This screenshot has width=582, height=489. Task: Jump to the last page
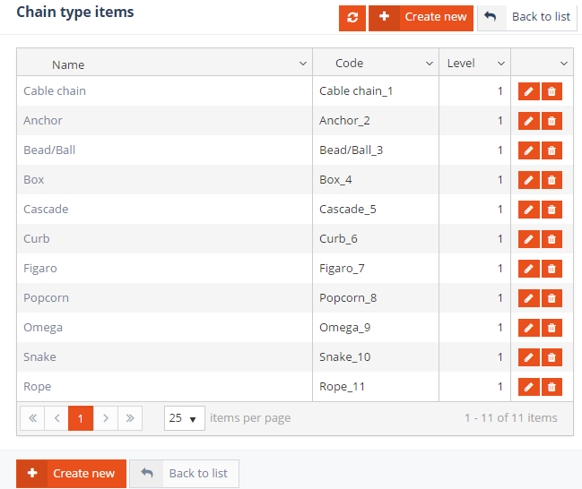click(130, 418)
